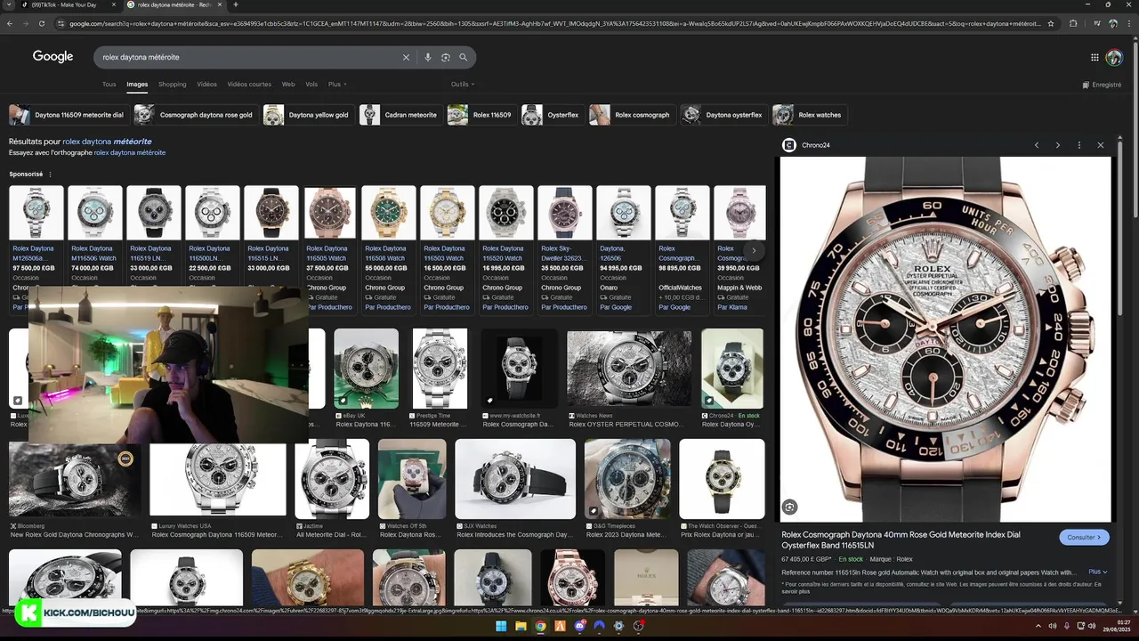Start voice search with the microphone icon

click(427, 57)
